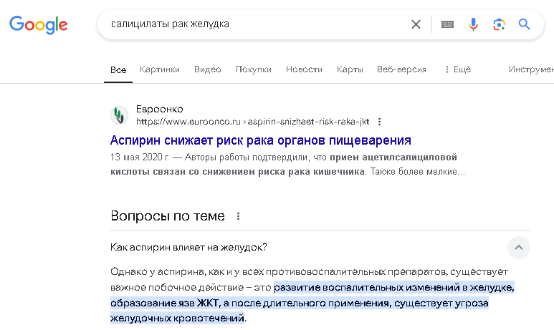Select the Все tab
Image resolution: width=554 pixels, height=330 pixels.
click(x=118, y=70)
